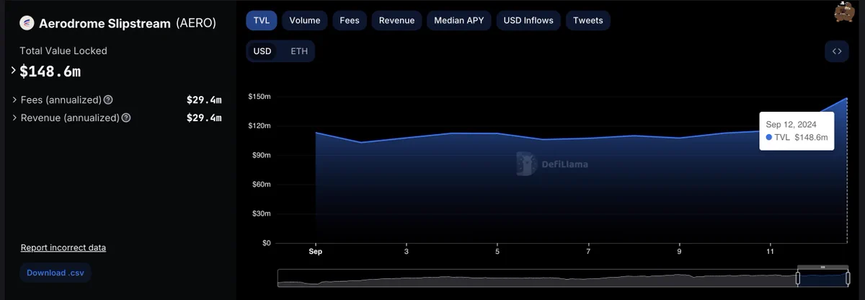Click the $120m y-axis label
The width and height of the screenshot is (865, 300).
[x=259, y=125]
